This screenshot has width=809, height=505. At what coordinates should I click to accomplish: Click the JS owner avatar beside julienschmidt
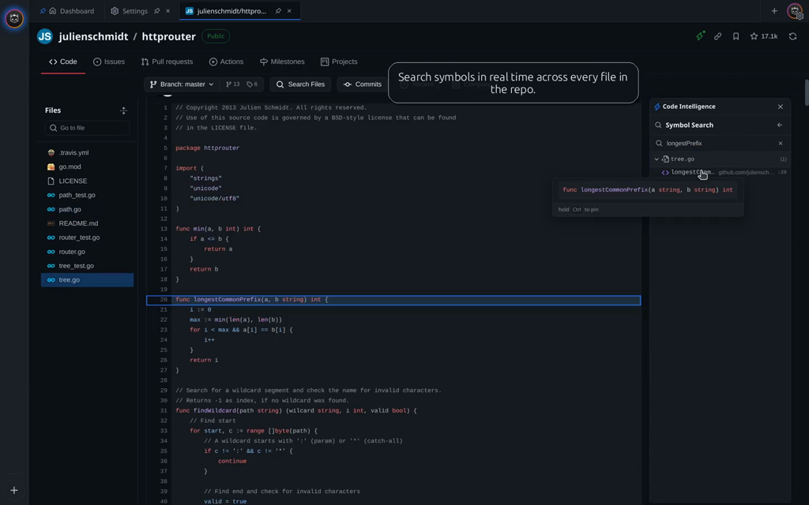[x=45, y=36]
